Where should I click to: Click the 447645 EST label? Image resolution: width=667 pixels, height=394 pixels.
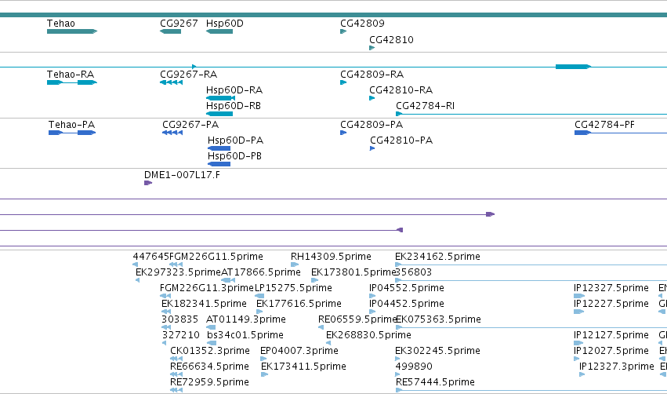[x=151, y=257]
